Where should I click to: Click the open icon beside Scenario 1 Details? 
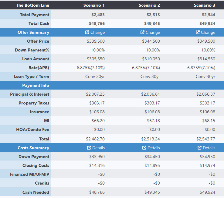click(89, 148)
